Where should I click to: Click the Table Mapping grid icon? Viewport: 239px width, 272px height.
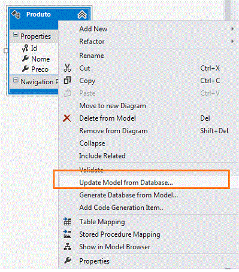[x=67, y=222]
